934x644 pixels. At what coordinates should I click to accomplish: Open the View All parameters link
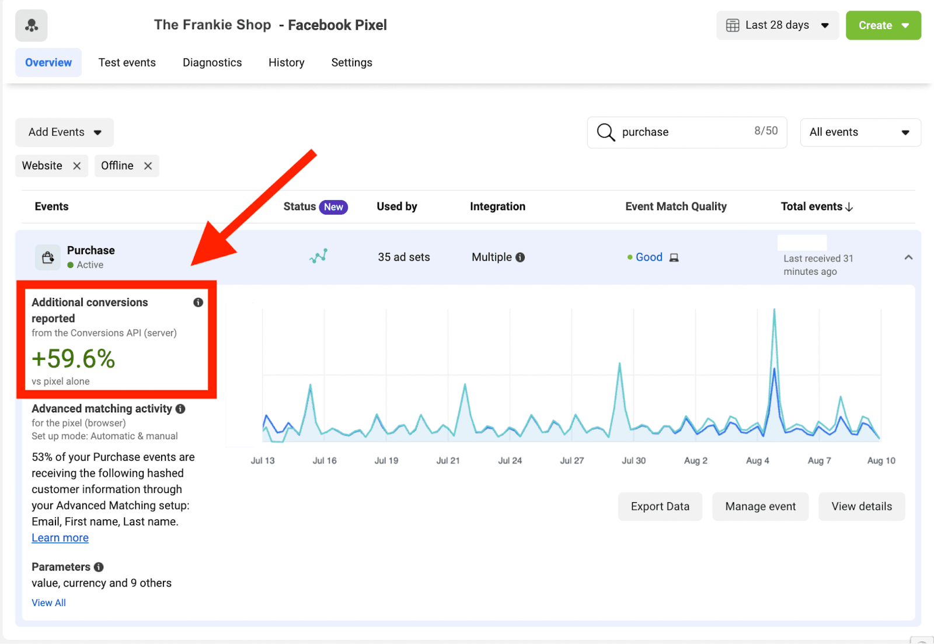pyautogui.click(x=48, y=603)
